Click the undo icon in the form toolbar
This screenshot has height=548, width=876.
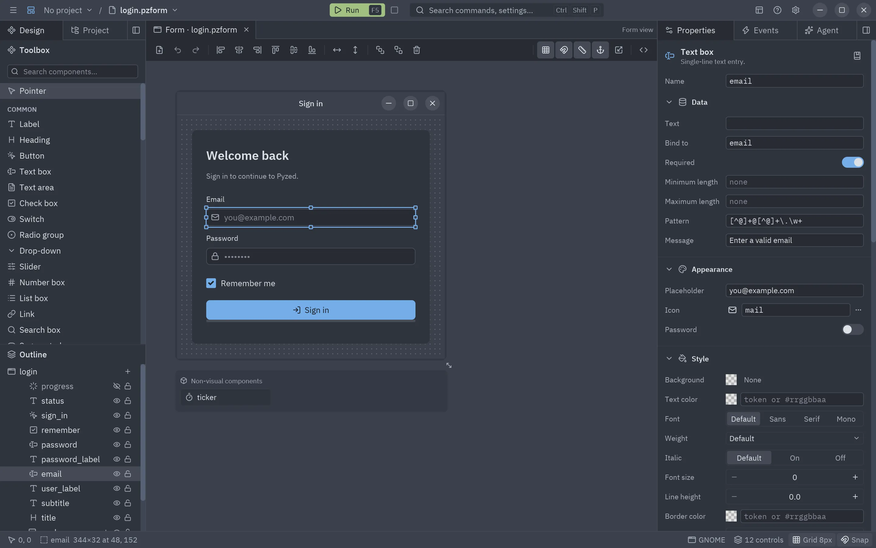177,50
